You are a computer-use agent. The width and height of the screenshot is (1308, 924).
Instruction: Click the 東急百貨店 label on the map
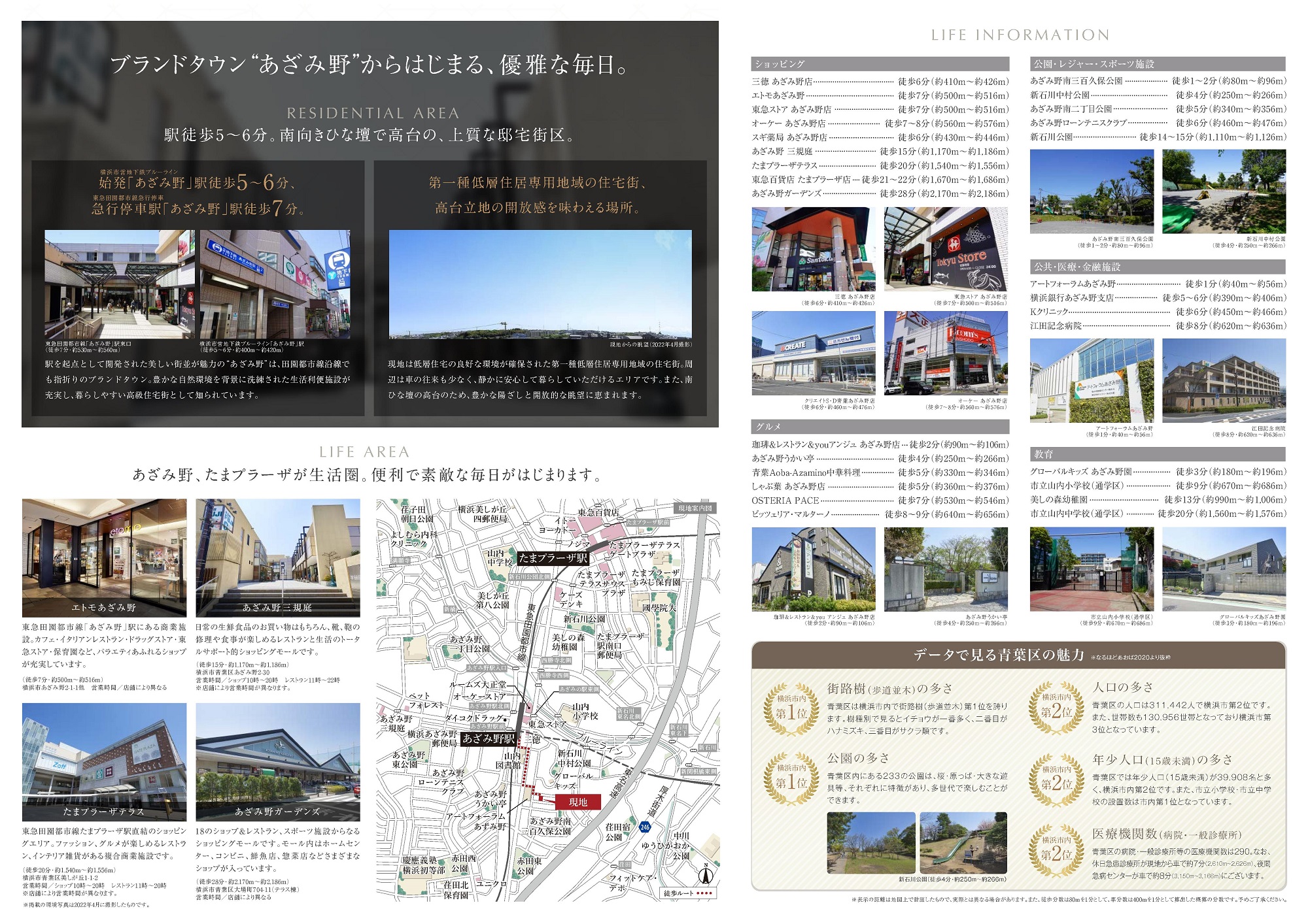coord(598,512)
